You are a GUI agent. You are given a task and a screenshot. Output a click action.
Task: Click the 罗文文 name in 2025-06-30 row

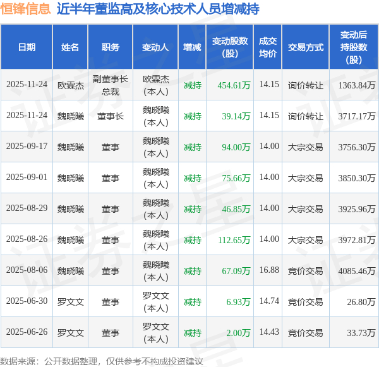click(71, 302)
